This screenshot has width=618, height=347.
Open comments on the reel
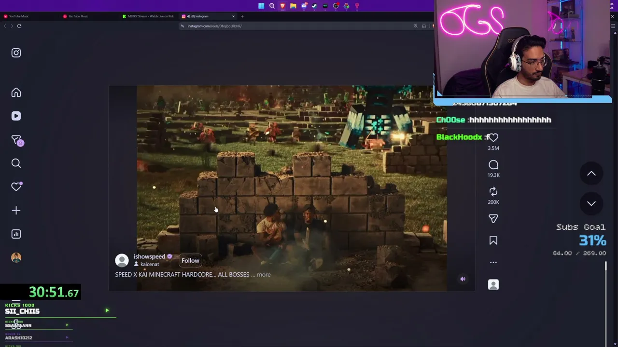pyautogui.click(x=493, y=165)
